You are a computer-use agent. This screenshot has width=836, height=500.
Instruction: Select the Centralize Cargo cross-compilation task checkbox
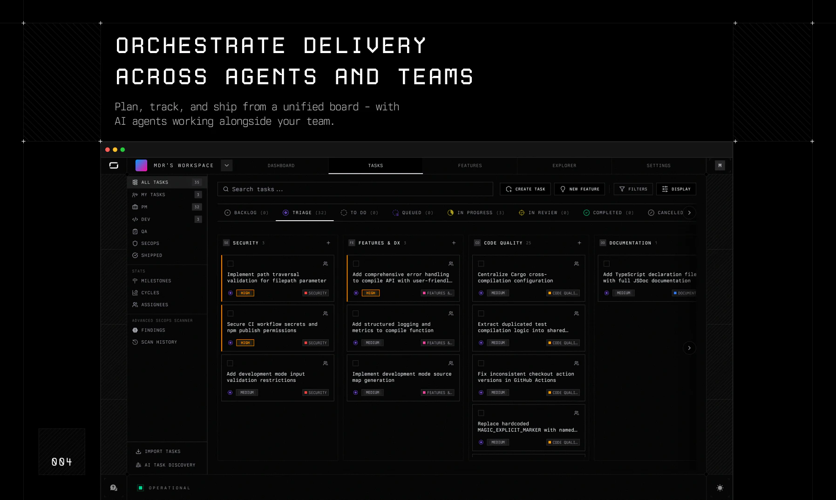(x=481, y=264)
